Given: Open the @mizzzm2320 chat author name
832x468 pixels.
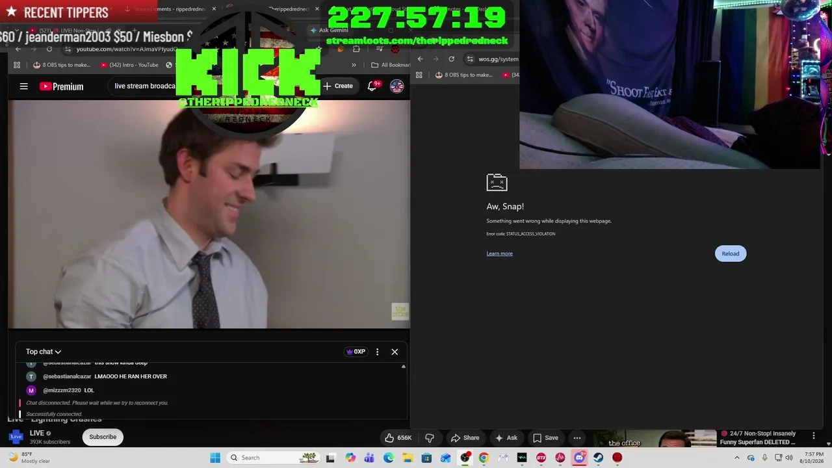Looking at the screenshot, I should click(62, 390).
